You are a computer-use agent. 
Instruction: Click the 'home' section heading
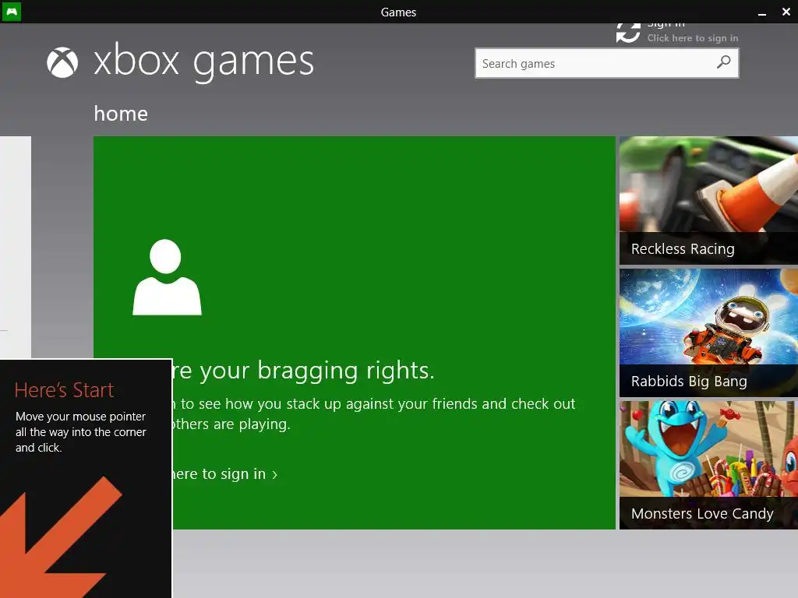coord(121,114)
